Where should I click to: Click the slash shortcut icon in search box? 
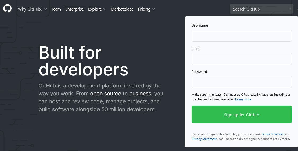(290, 9)
